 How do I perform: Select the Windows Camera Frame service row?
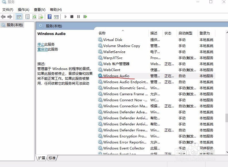click(156, 94)
